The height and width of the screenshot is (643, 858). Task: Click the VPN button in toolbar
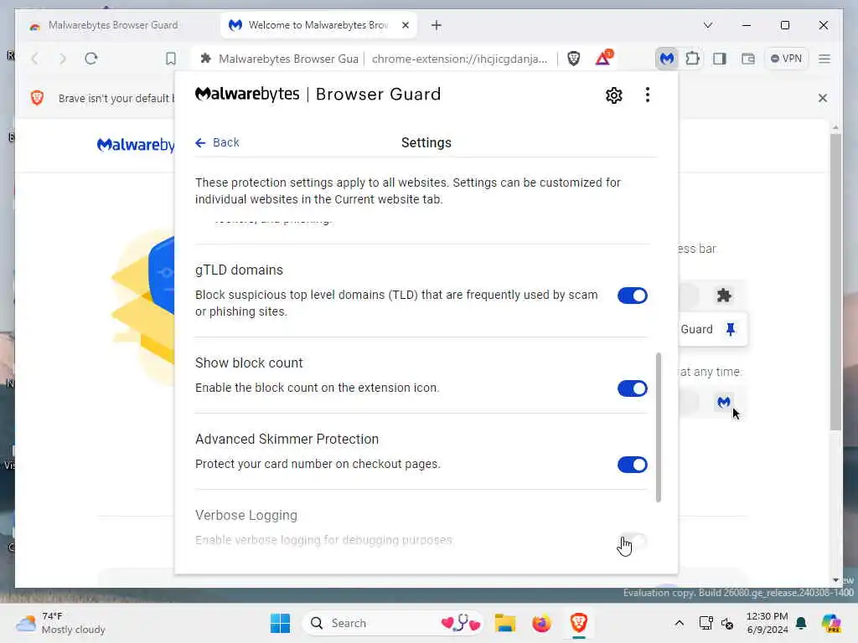pos(786,59)
